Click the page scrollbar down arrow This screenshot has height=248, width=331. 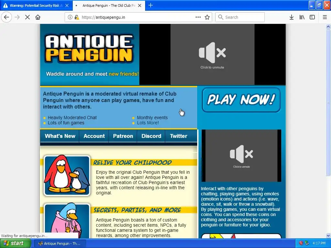point(328,235)
